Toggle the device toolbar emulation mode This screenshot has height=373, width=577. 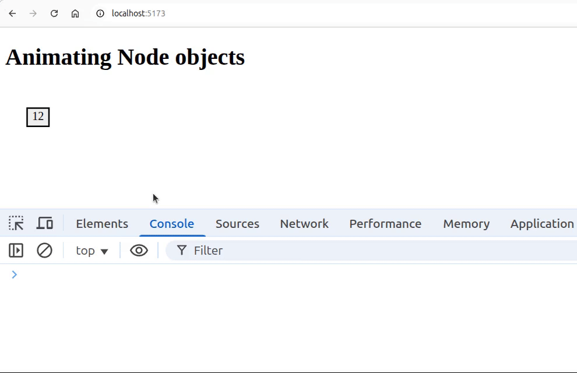coord(45,223)
